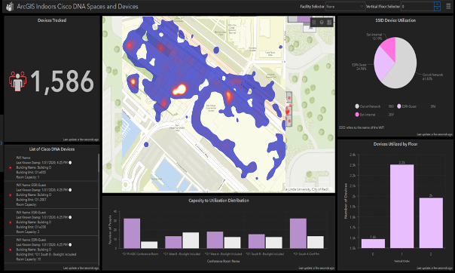
Task: Open the layers icon on the map toolbar
Action: tap(322, 23)
